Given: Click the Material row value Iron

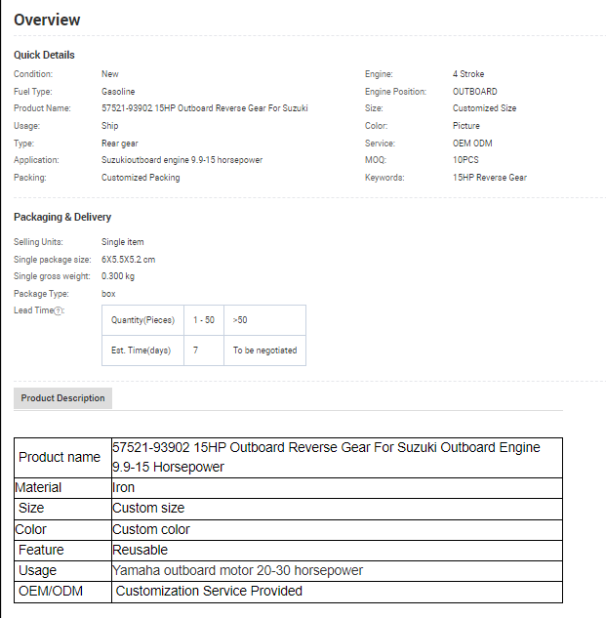Looking at the screenshot, I should pyautogui.click(x=124, y=487).
